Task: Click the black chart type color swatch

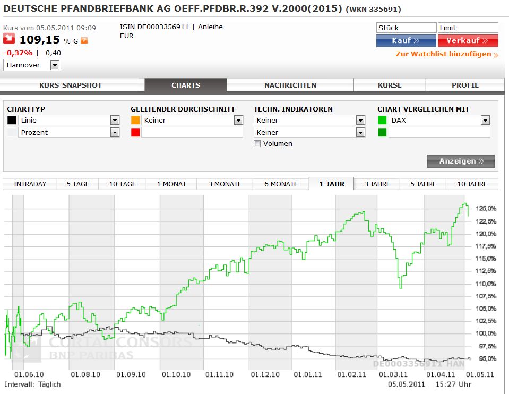Action: click(12, 121)
